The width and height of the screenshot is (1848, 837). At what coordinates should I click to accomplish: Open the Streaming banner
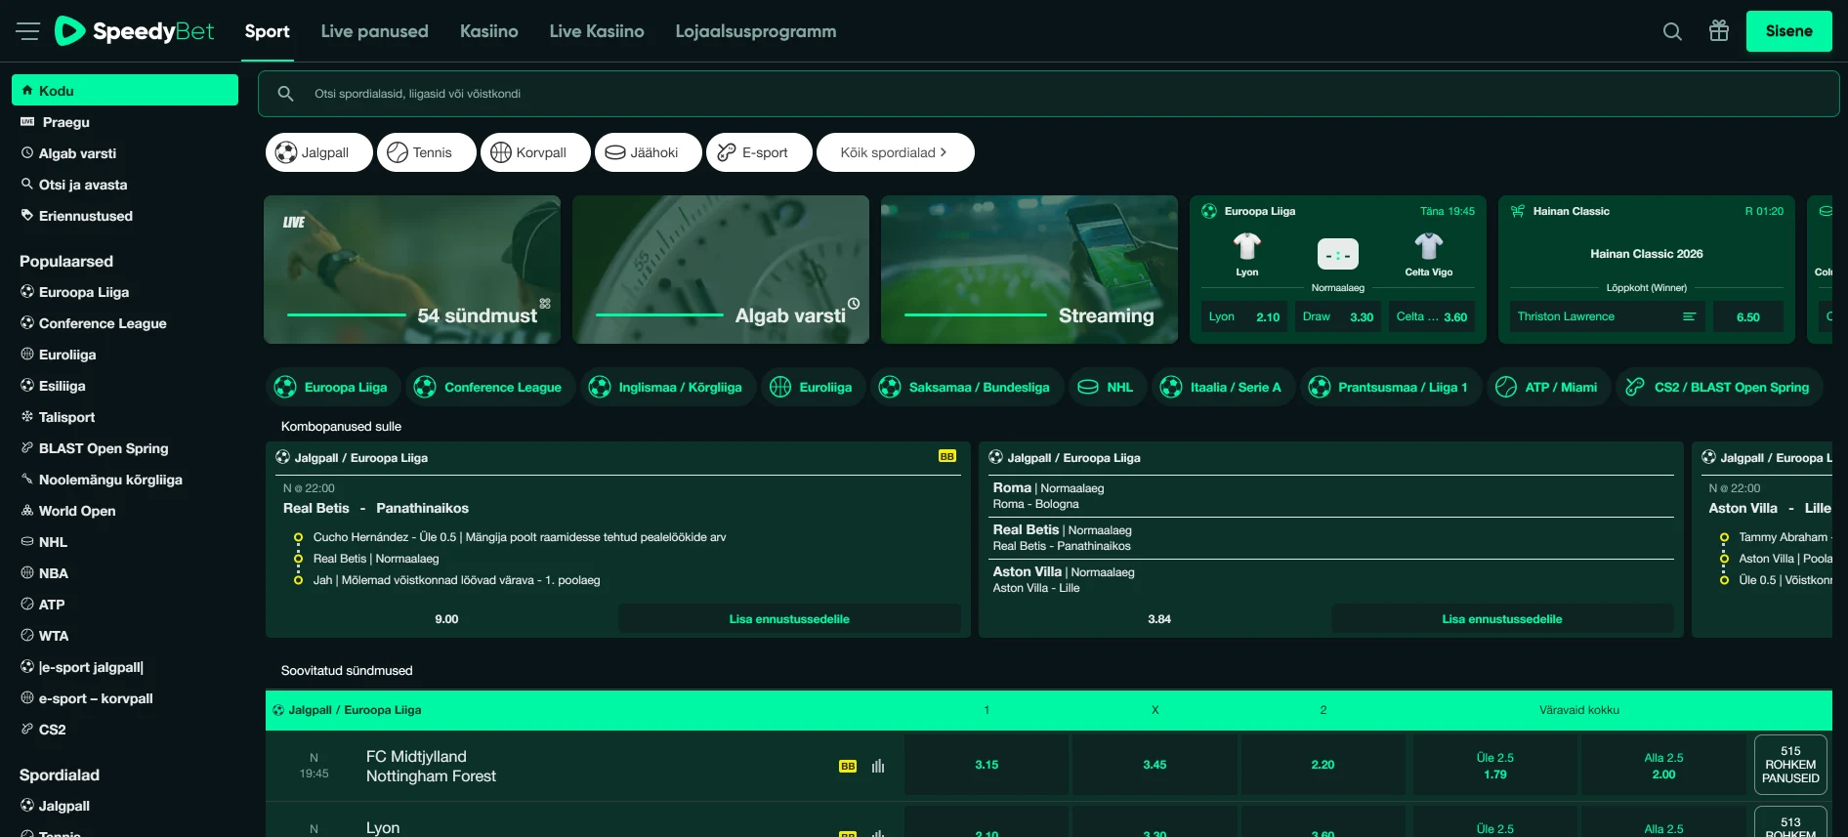point(1029,270)
